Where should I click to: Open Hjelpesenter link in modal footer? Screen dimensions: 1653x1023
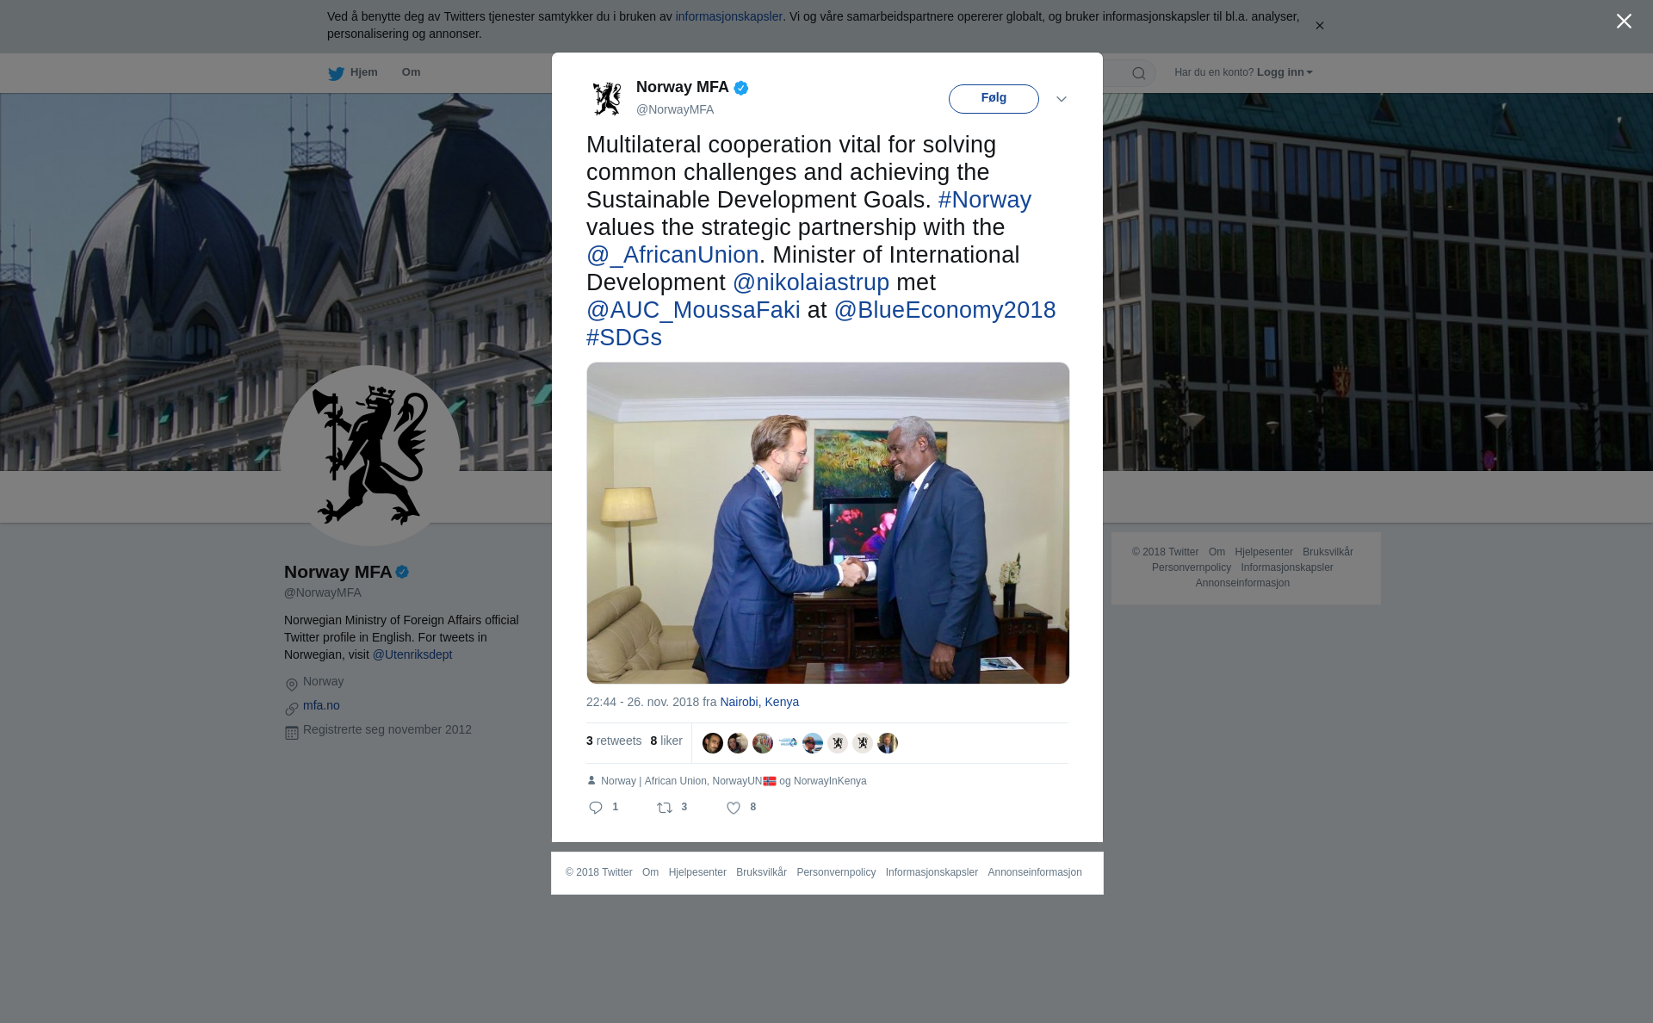(x=697, y=872)
